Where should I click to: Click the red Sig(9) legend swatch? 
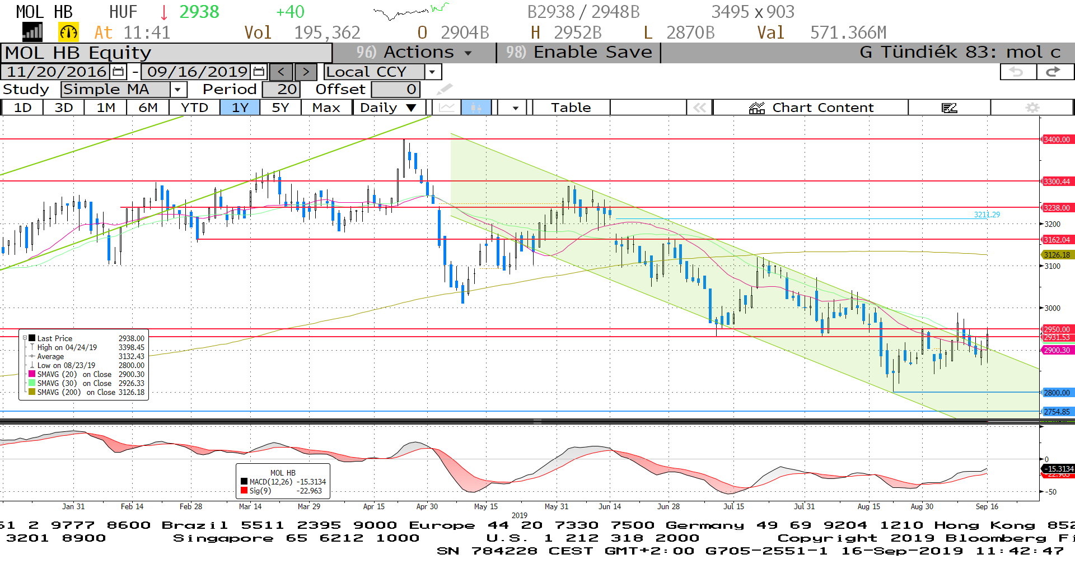pos(244,491)
